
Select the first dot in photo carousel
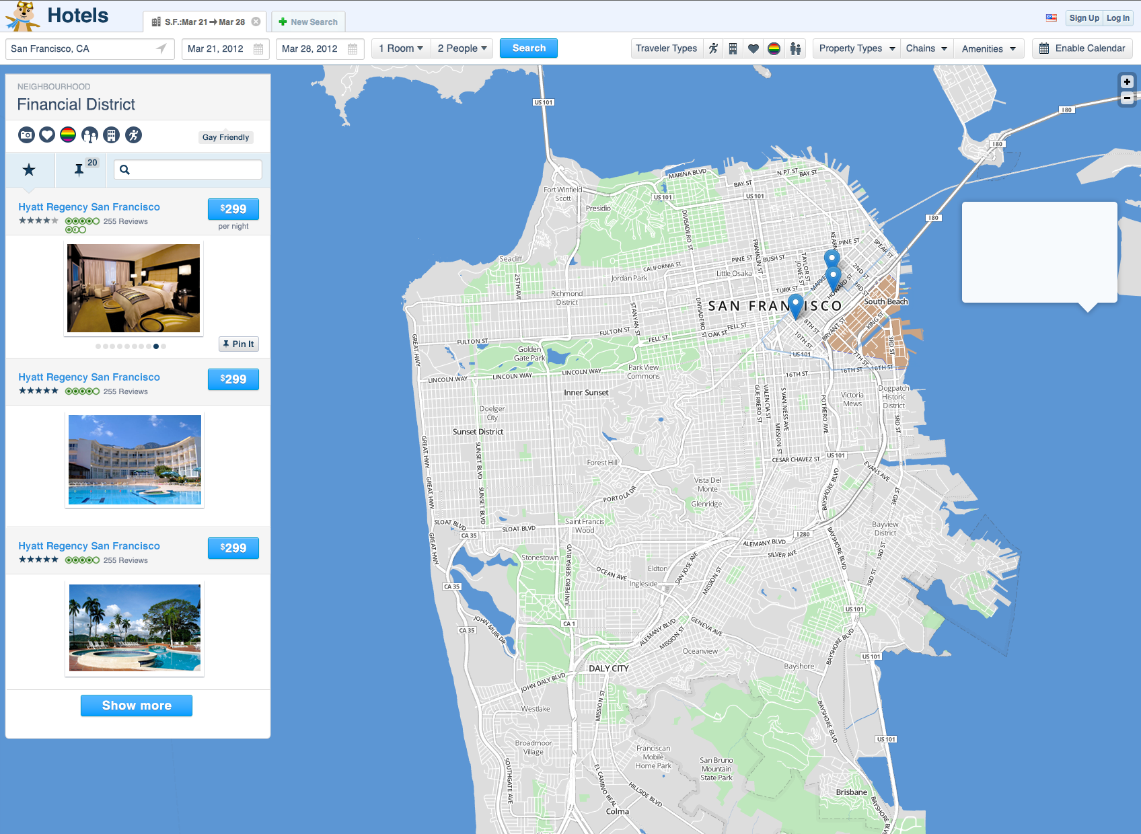point(98,346)
